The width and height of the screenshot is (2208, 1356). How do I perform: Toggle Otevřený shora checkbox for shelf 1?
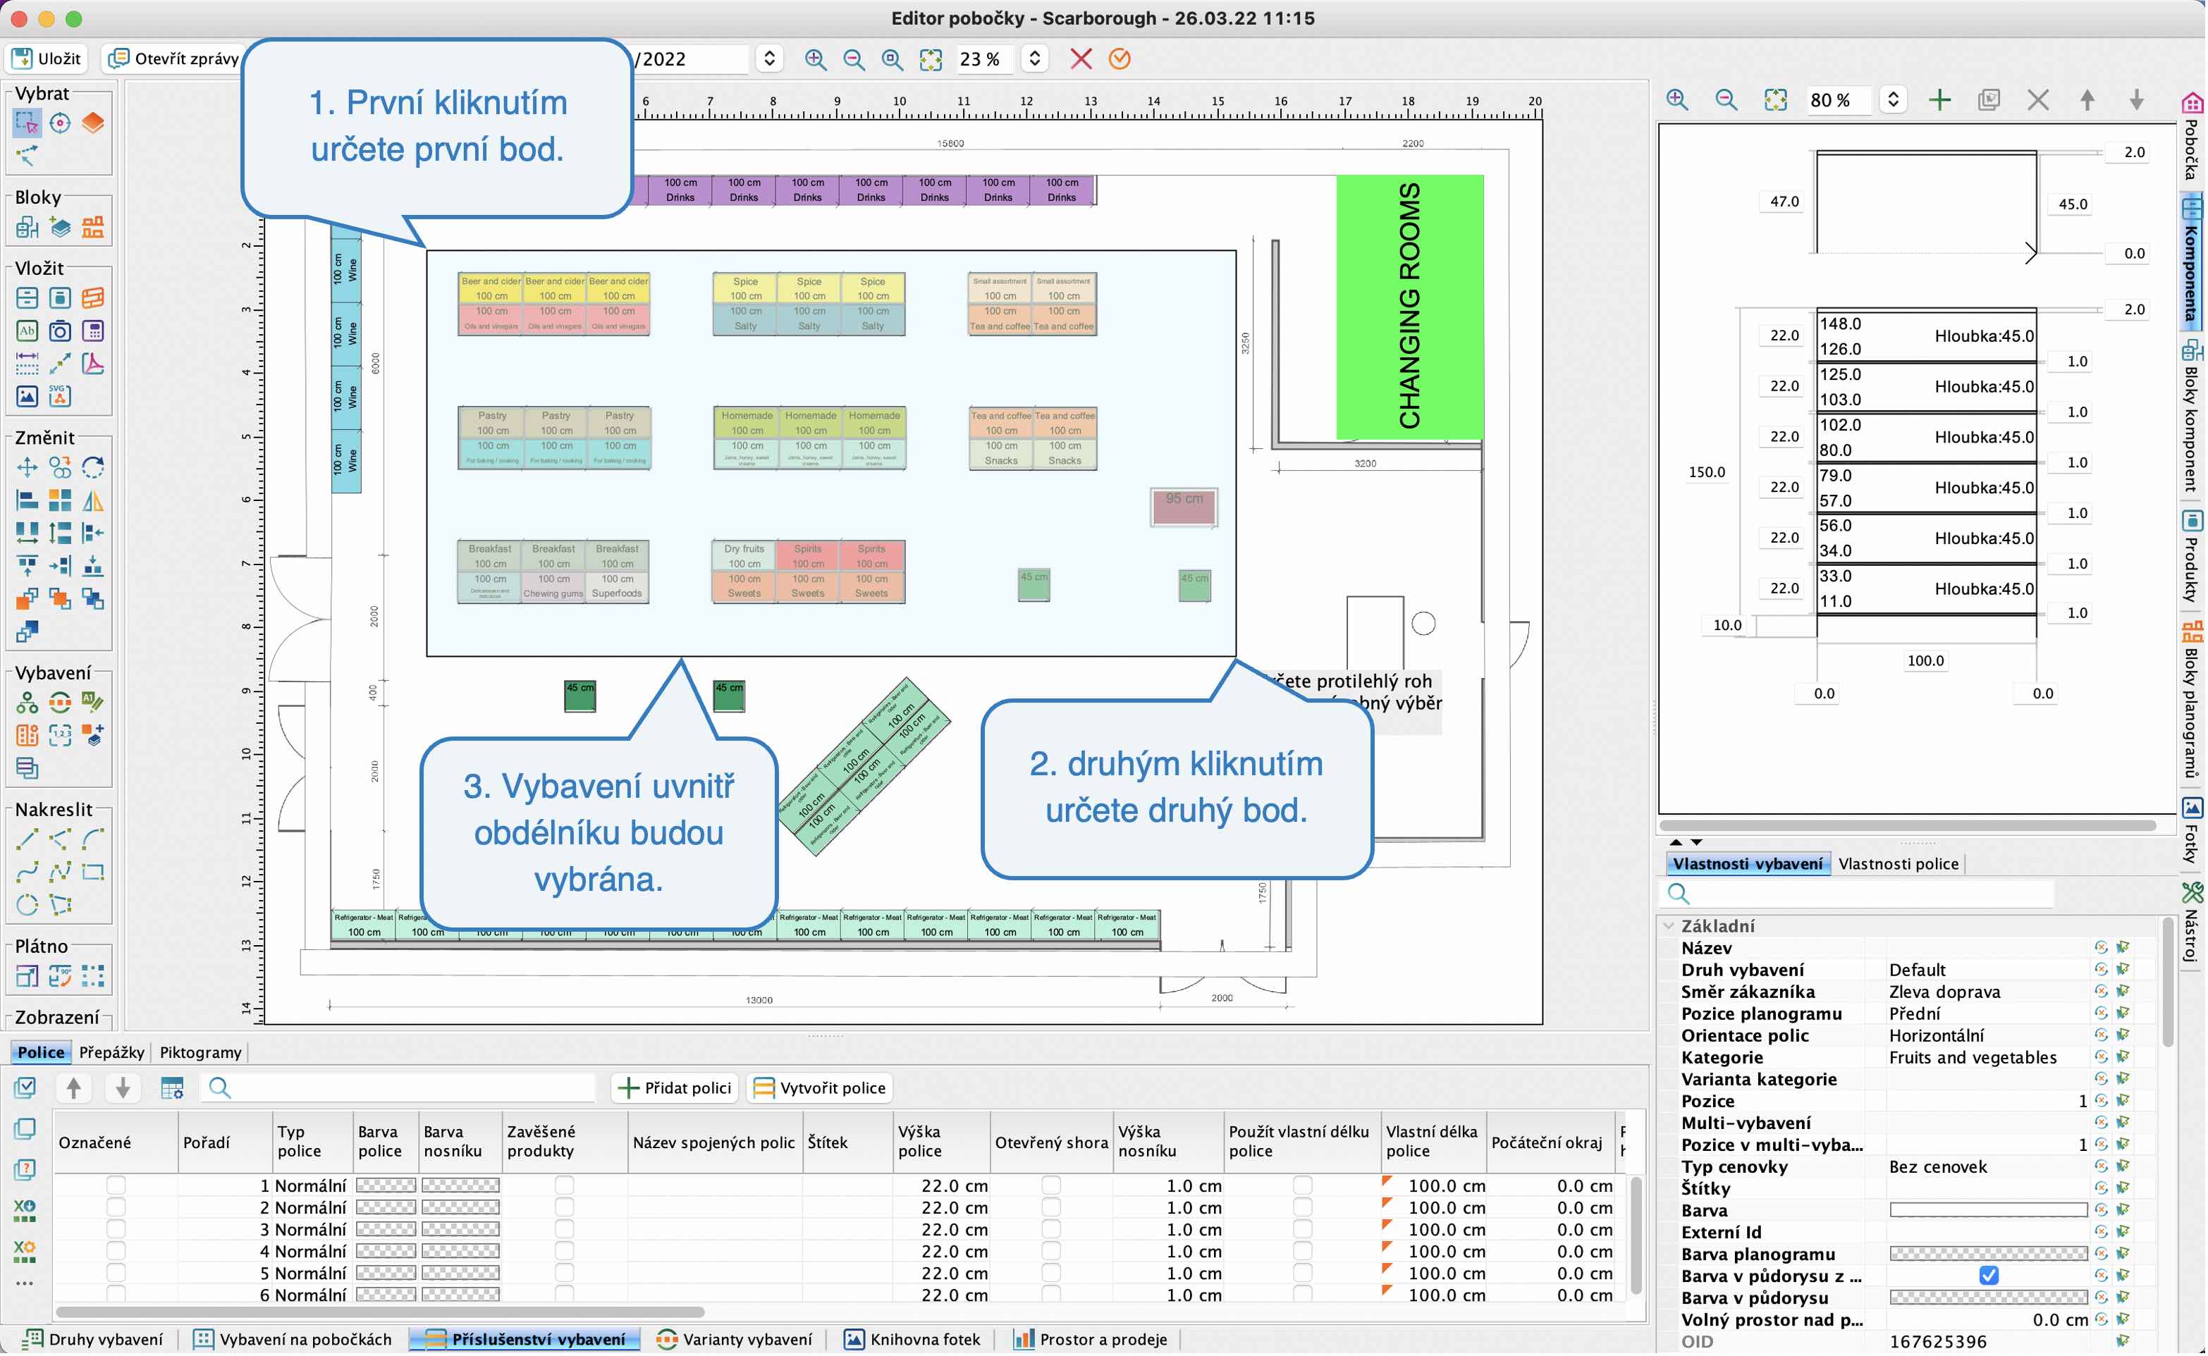(x=1052, y=1187)
